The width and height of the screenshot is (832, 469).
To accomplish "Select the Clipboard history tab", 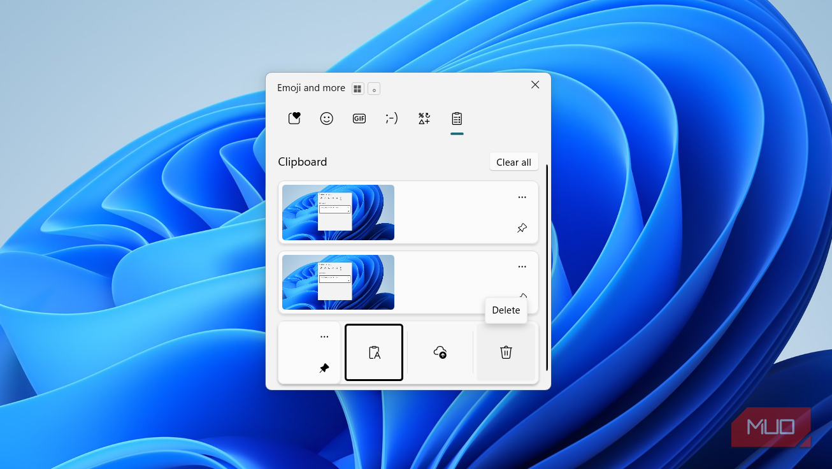I will point(457,119).
